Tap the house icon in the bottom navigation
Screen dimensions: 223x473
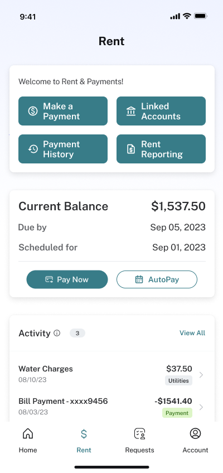point(28,433)
